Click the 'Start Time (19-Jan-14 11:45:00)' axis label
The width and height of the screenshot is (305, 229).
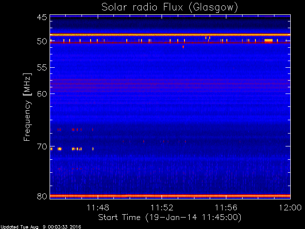coord(170,217)
